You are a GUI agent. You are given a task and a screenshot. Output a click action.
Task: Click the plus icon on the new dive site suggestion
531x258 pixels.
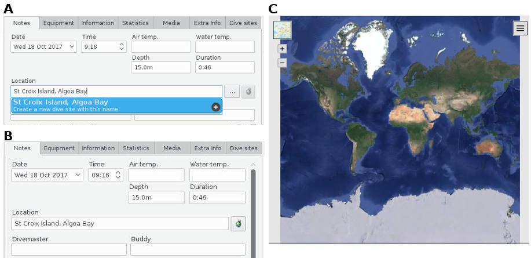coord(216,107)
